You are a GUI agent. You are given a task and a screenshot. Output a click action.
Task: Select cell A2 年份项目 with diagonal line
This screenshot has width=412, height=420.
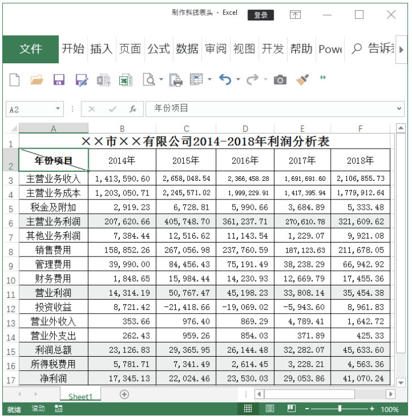coord(54,160)
